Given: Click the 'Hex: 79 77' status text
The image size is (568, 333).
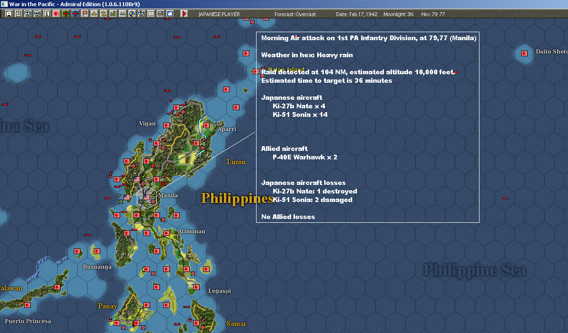Looking at the screenshot, I should click(433, 14).
